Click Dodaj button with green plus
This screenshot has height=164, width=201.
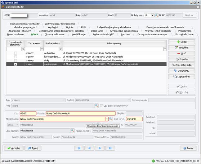point(181,42)
